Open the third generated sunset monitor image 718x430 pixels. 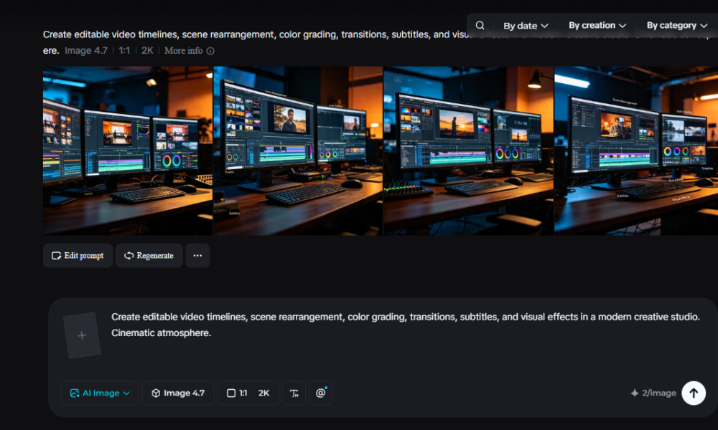pyautogui.click(x=468, y=150)
